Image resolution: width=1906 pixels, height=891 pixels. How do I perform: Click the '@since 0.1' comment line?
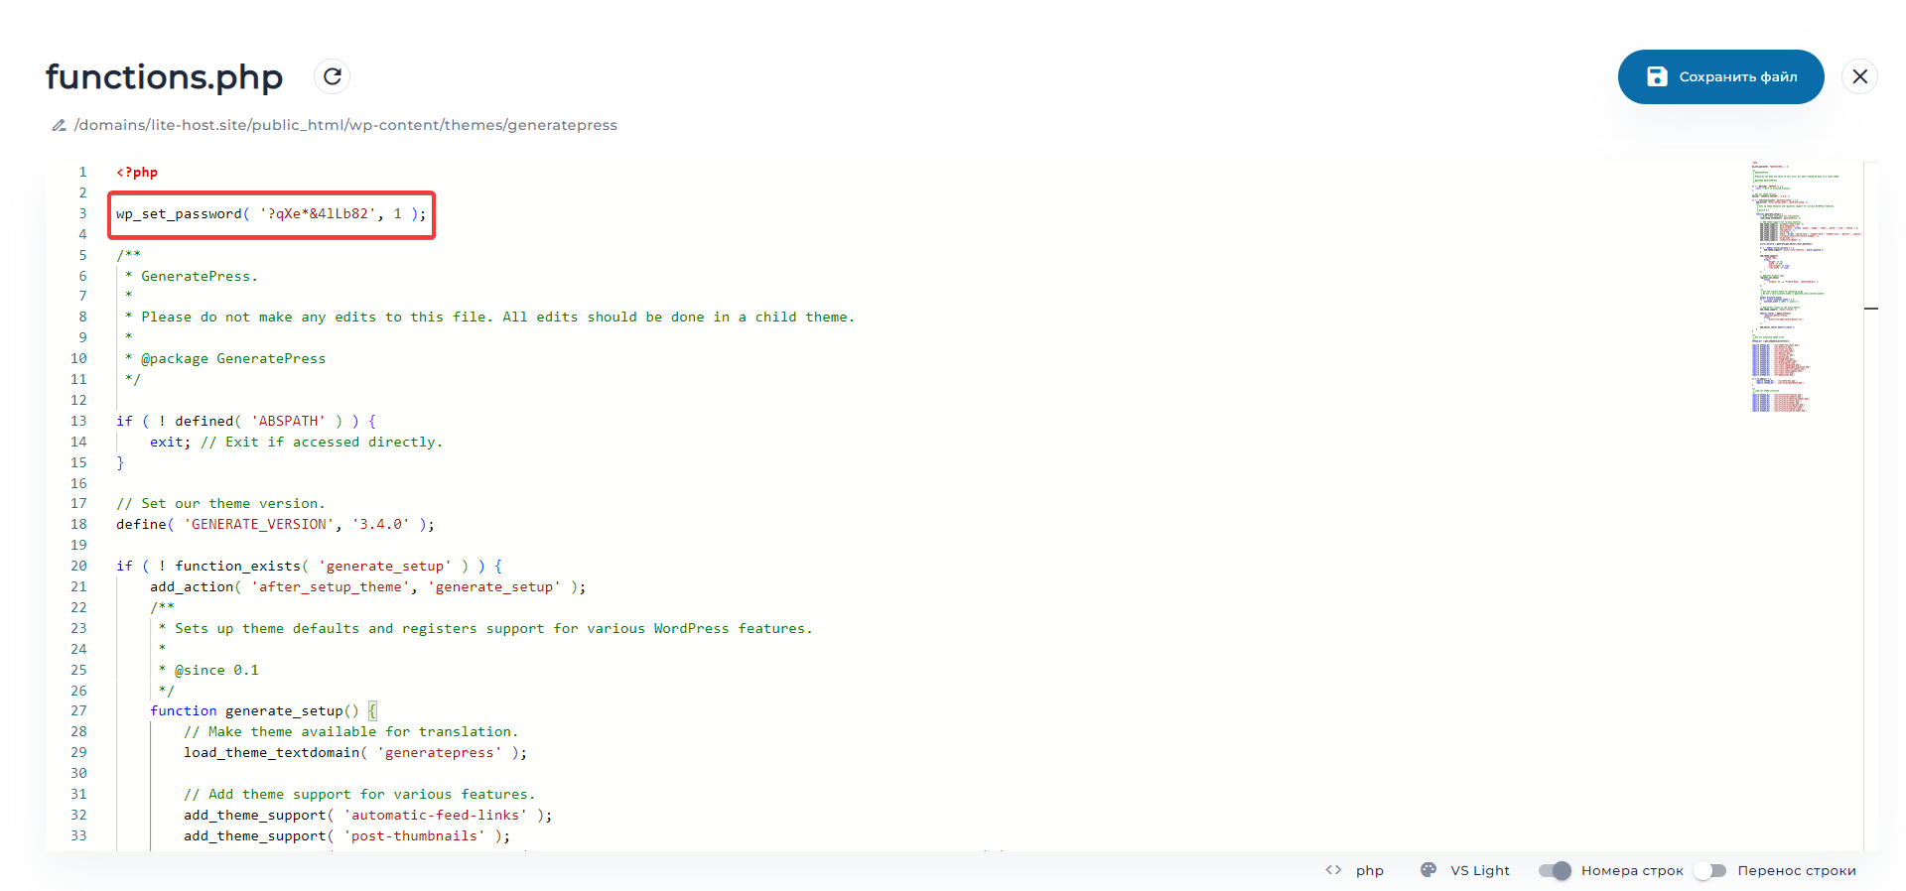click(208, 671)
